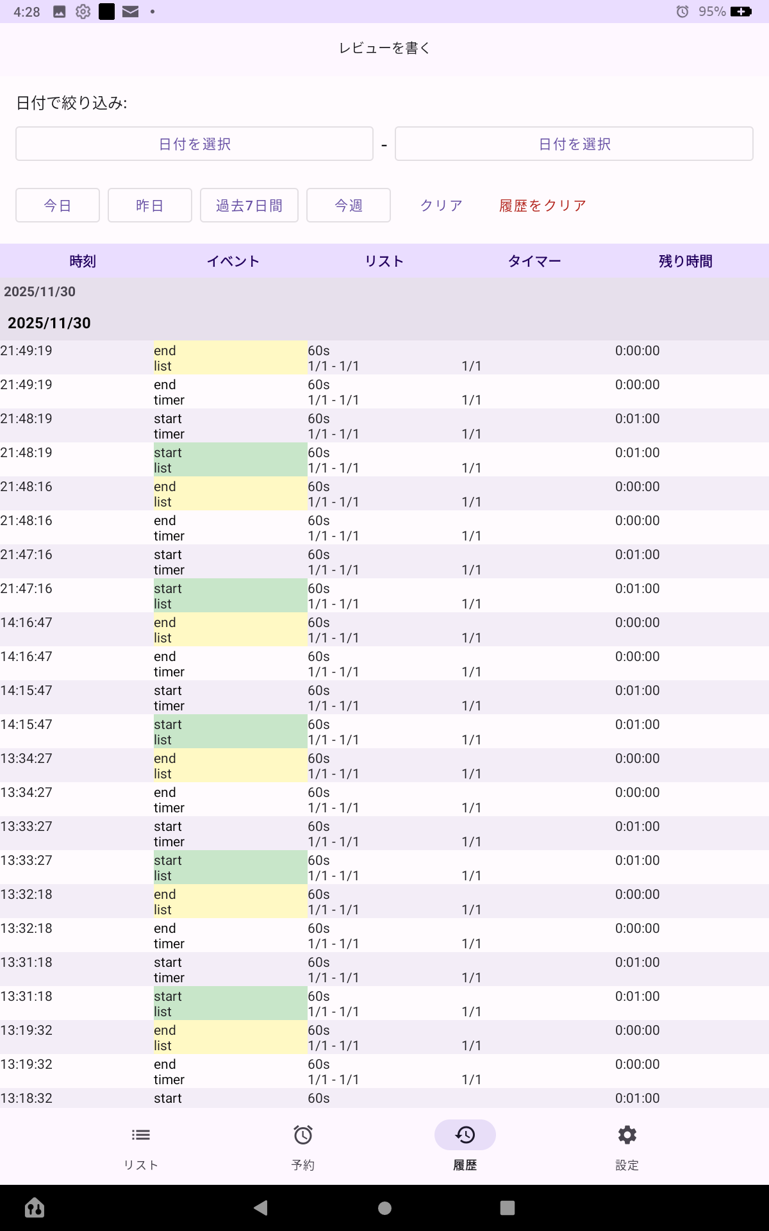Viewport: 769px width, 1231px height.
Task: Choose the start date with left 日付を選択
Action: coord(195,144)
